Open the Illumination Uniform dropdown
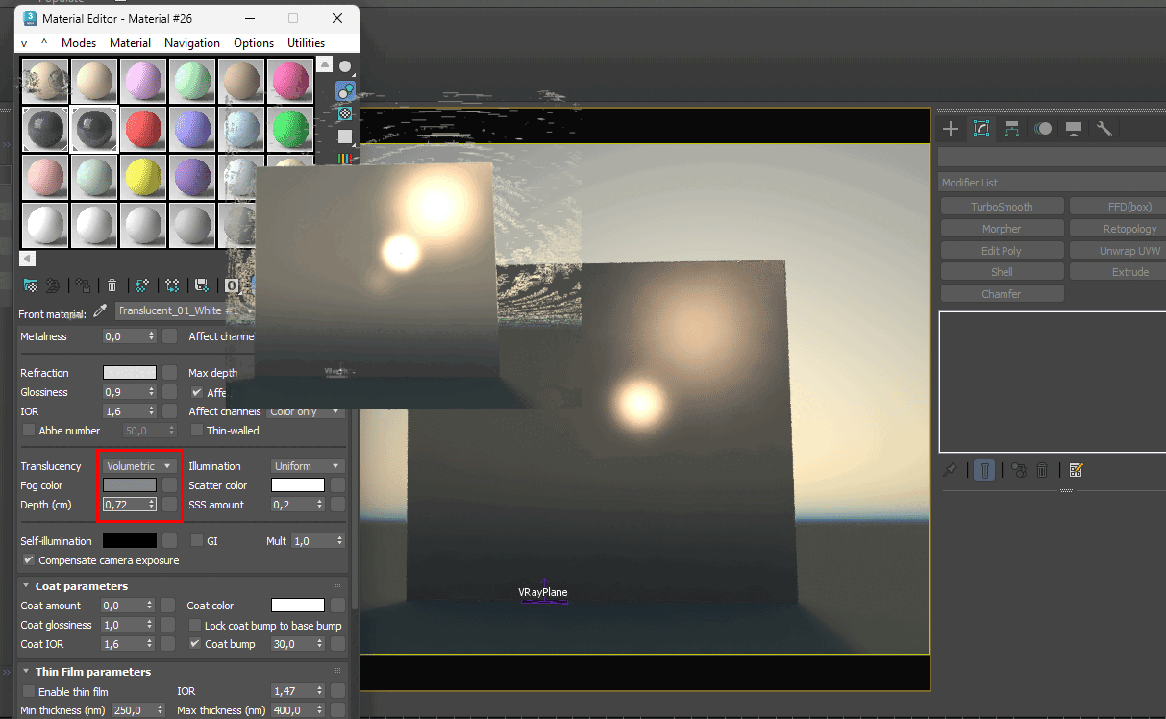The height and width of the screenshot is (719, 1166). point(307,466)
